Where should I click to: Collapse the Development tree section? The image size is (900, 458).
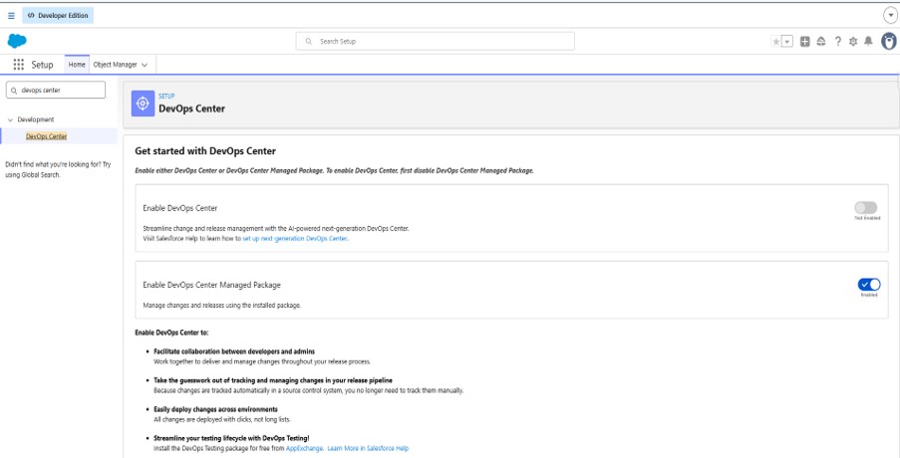10,119
